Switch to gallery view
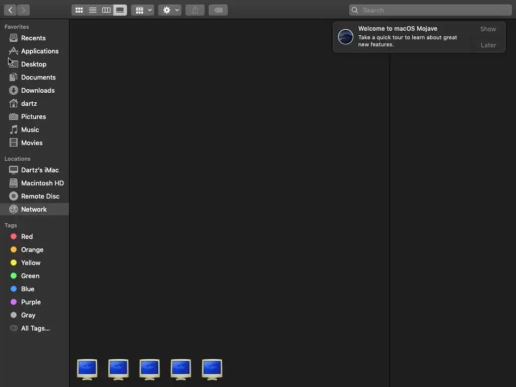 tap(120, 10)
